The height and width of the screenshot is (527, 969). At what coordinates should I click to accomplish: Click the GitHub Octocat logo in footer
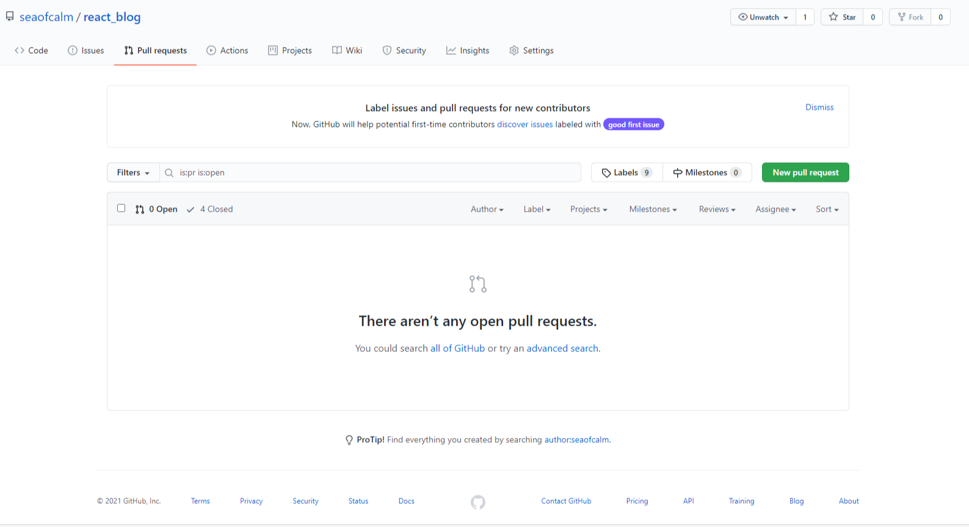point(478,502)
